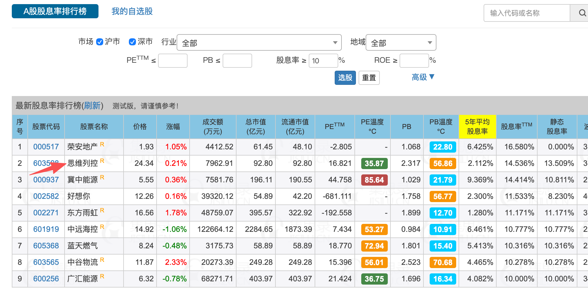
Task: Select the A股股息率排行榜 tab
Action: click(x=55, y=11)
